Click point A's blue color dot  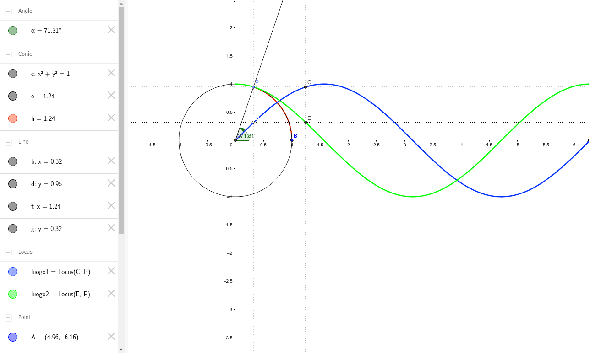pyautogui.click(x=13, y=337)
